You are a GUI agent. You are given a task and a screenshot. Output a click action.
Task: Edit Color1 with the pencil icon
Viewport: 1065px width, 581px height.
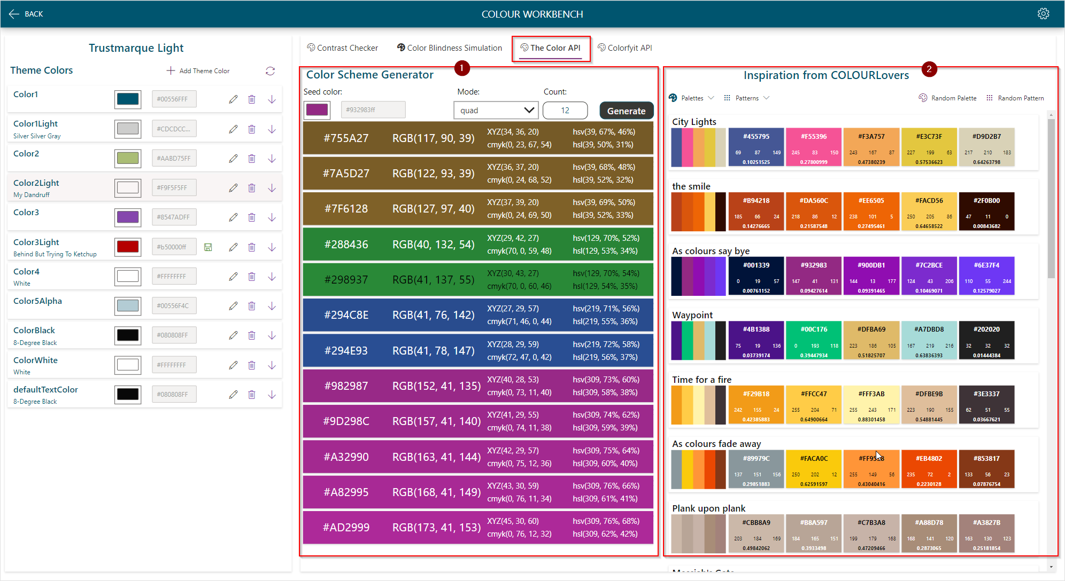pos(233,99)
